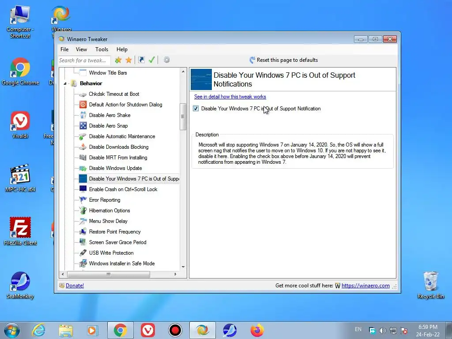
Task: Click the Add bookmark star-plus icon
Action: pos(118,60)
